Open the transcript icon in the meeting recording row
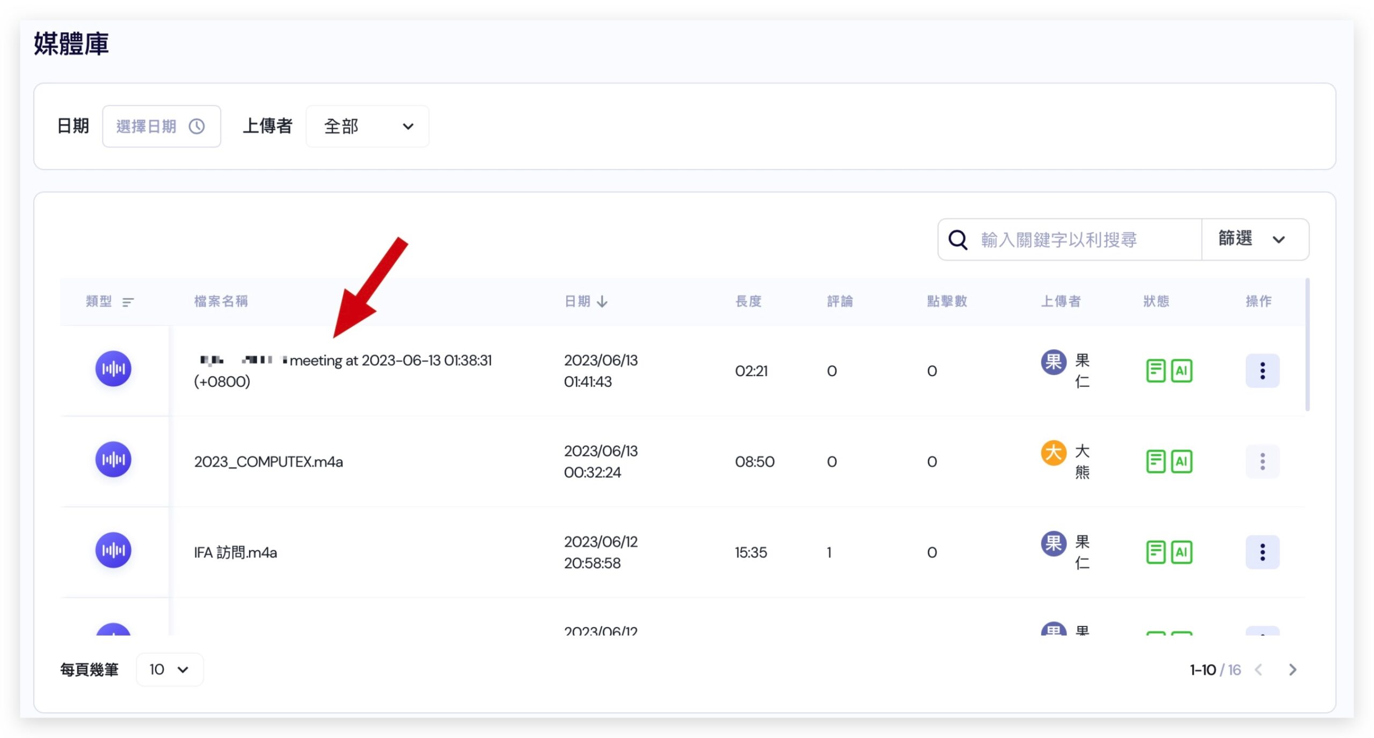Screen dimensions: 1374x738 point(1156,371)
